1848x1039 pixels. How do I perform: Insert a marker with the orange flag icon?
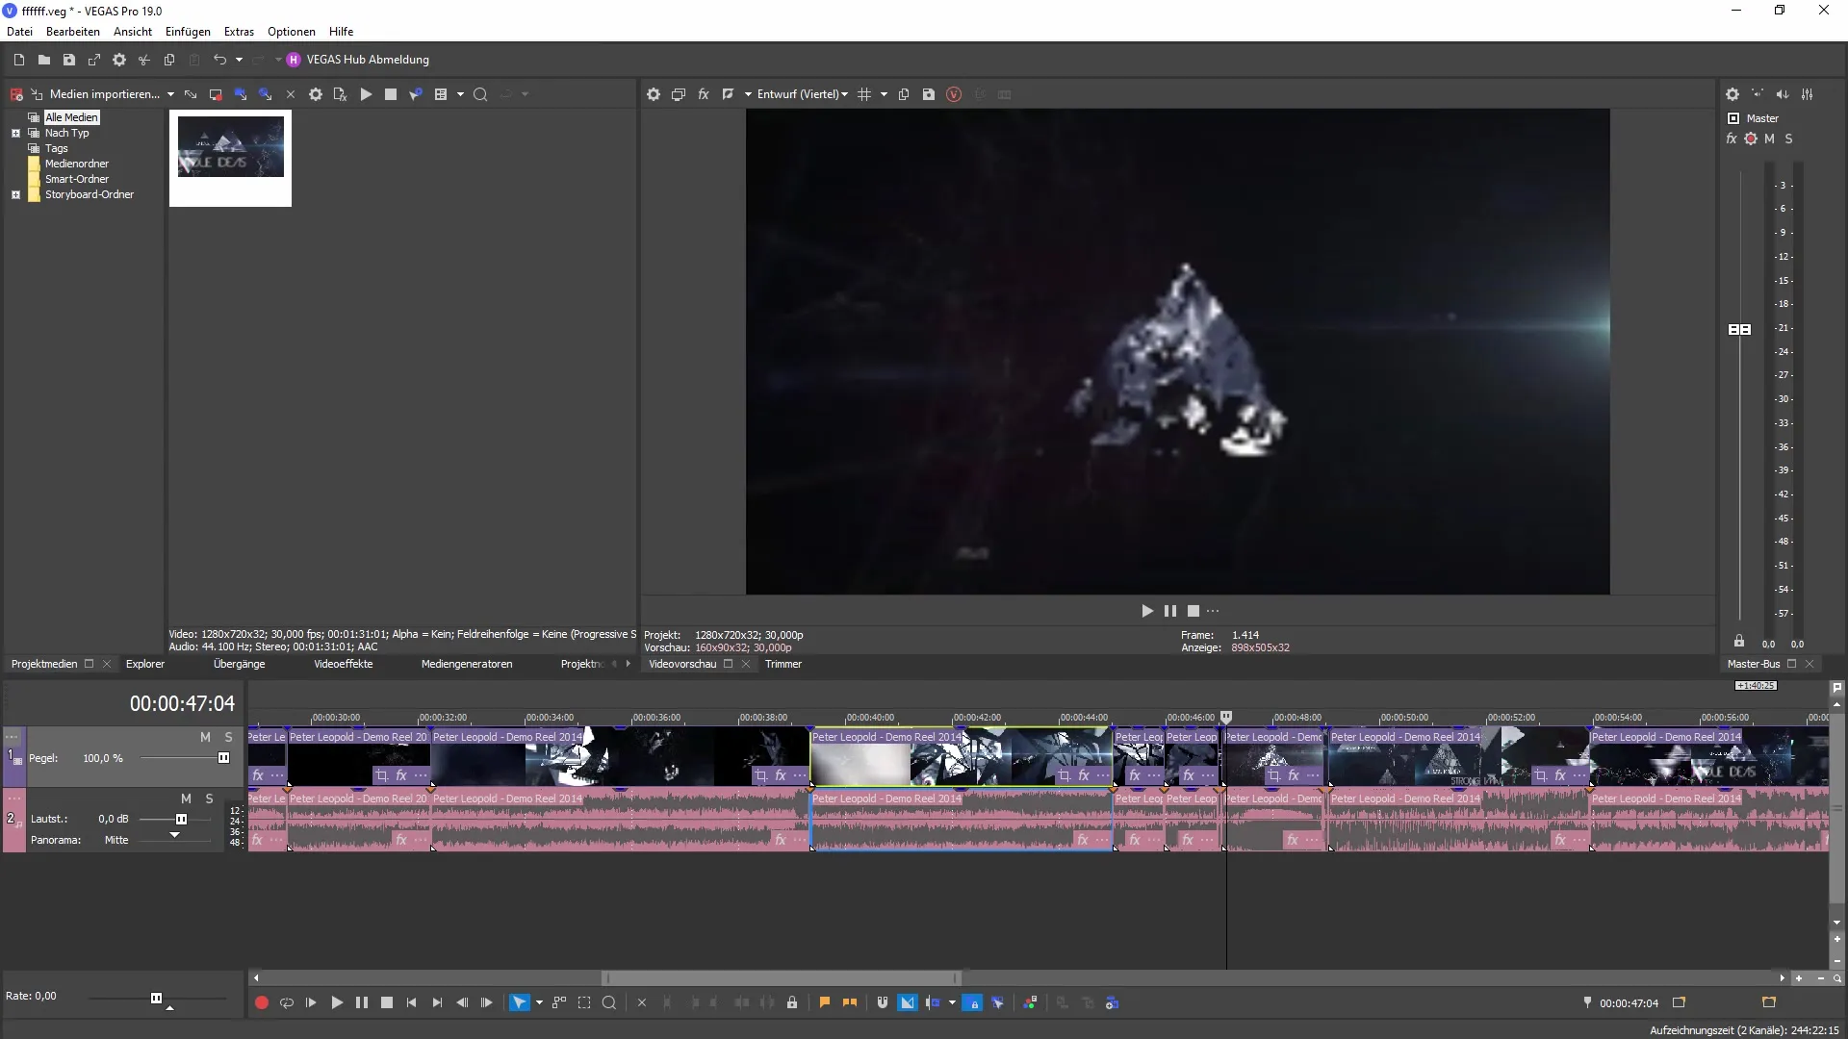point(825,1002)
